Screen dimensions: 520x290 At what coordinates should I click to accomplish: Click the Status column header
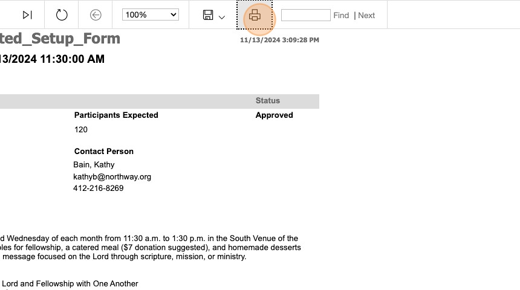pyautogui.click(x=267, y=101)
